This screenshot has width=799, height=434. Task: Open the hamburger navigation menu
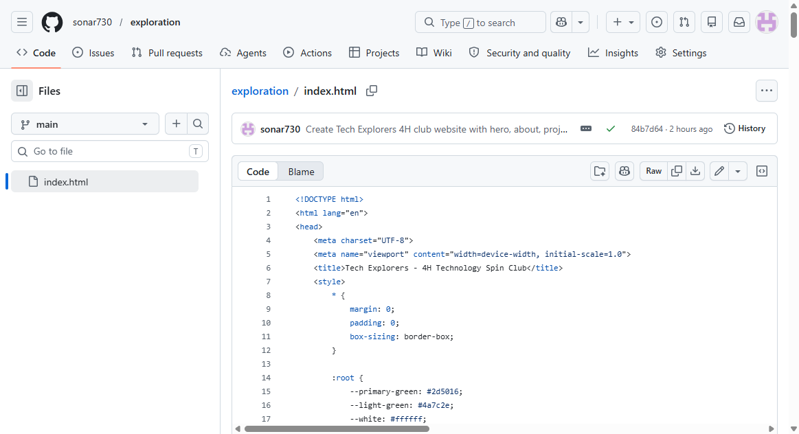click(22, 23)
